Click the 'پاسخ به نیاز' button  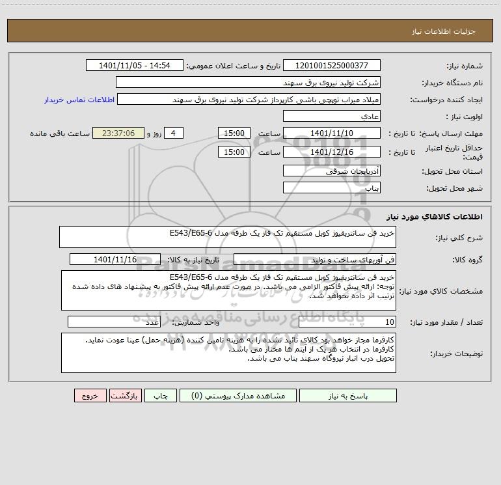348,395
